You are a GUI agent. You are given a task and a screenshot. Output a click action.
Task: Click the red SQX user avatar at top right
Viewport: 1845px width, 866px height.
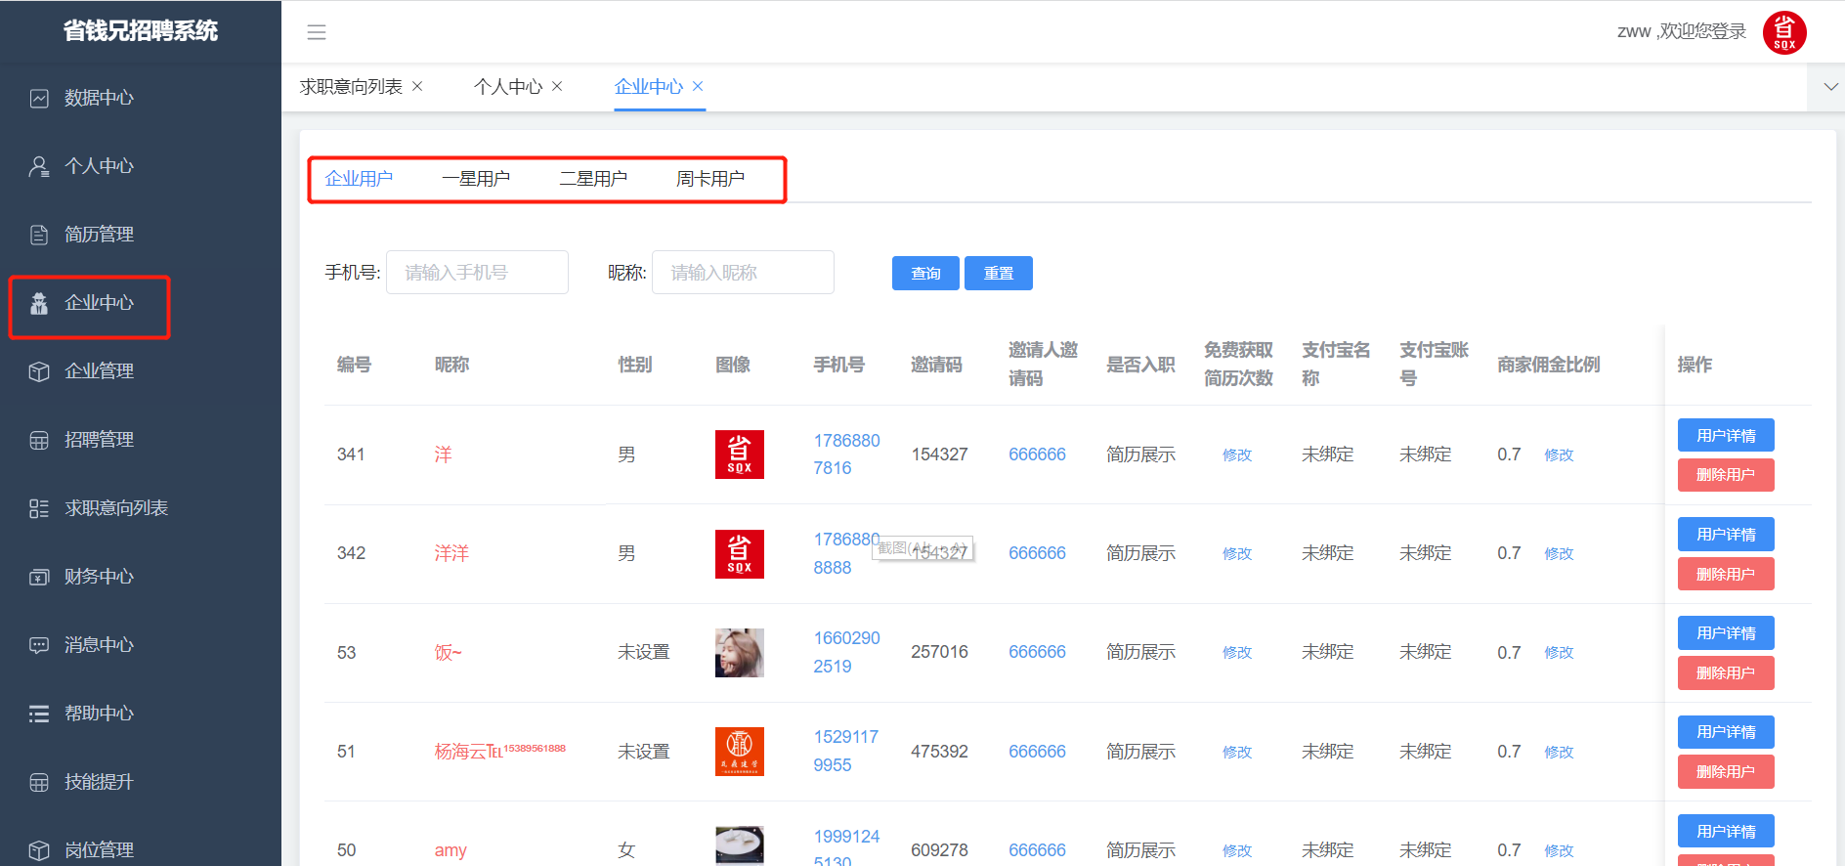click(1783, 32)
